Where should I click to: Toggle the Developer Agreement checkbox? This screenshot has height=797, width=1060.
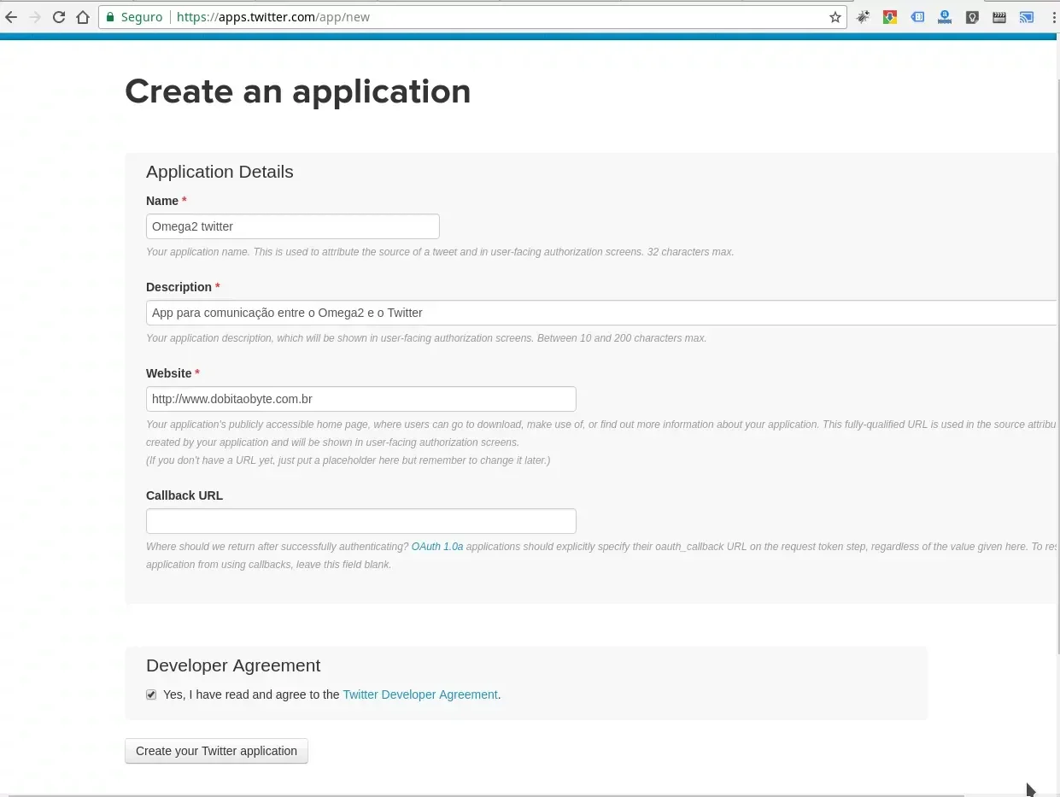(151, 694)
